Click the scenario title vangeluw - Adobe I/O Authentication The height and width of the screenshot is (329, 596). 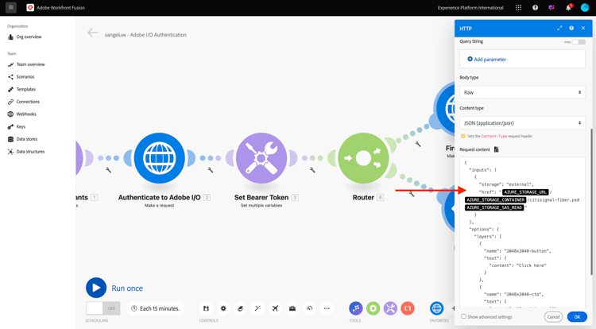(145, 35)
